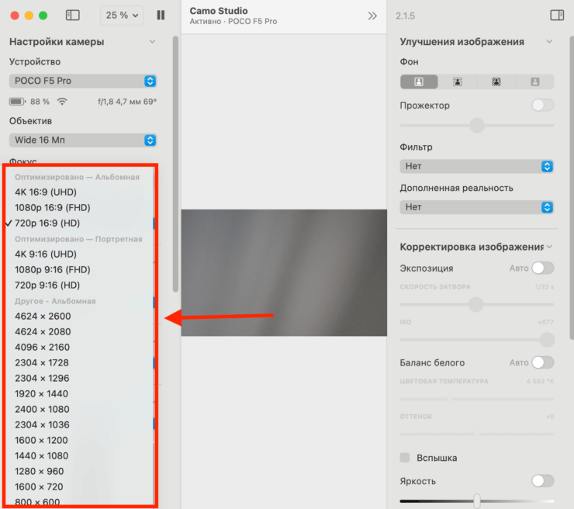Select the fourth background mode icon
The height and width of the screenshot is (509, 574).
tap(534, 81)
